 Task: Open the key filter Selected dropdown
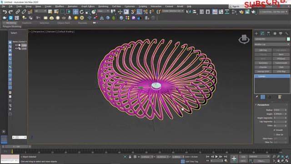pyautogui.click(x=259, y=157)
